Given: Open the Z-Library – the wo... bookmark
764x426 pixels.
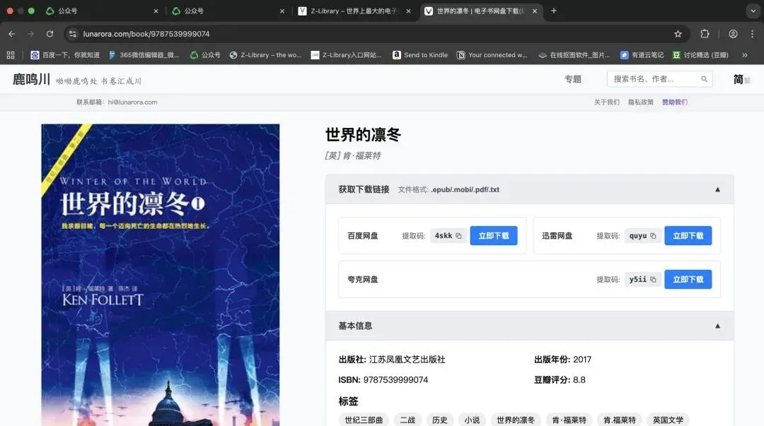Looking at the screenshot, I should coord(265,55).
